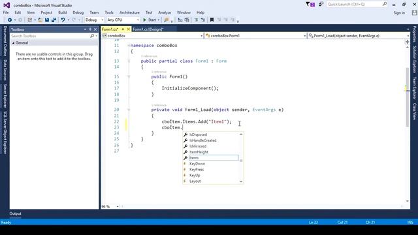Open the Data Sources side tab

5,70
